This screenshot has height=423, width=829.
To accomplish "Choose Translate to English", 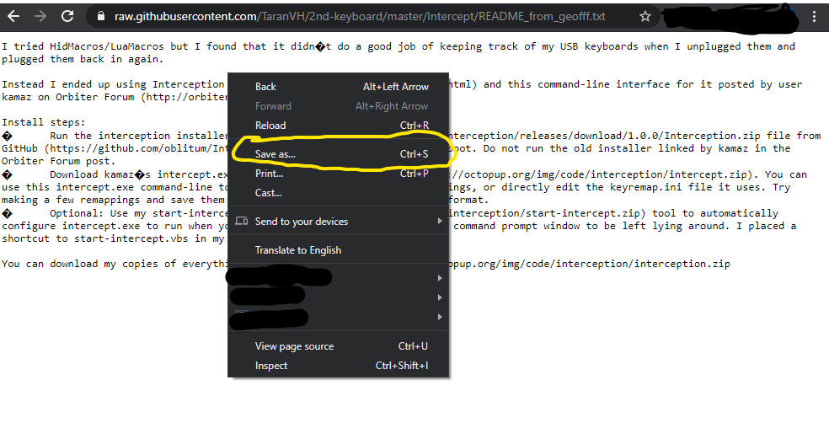I will (x=339, y=250).
